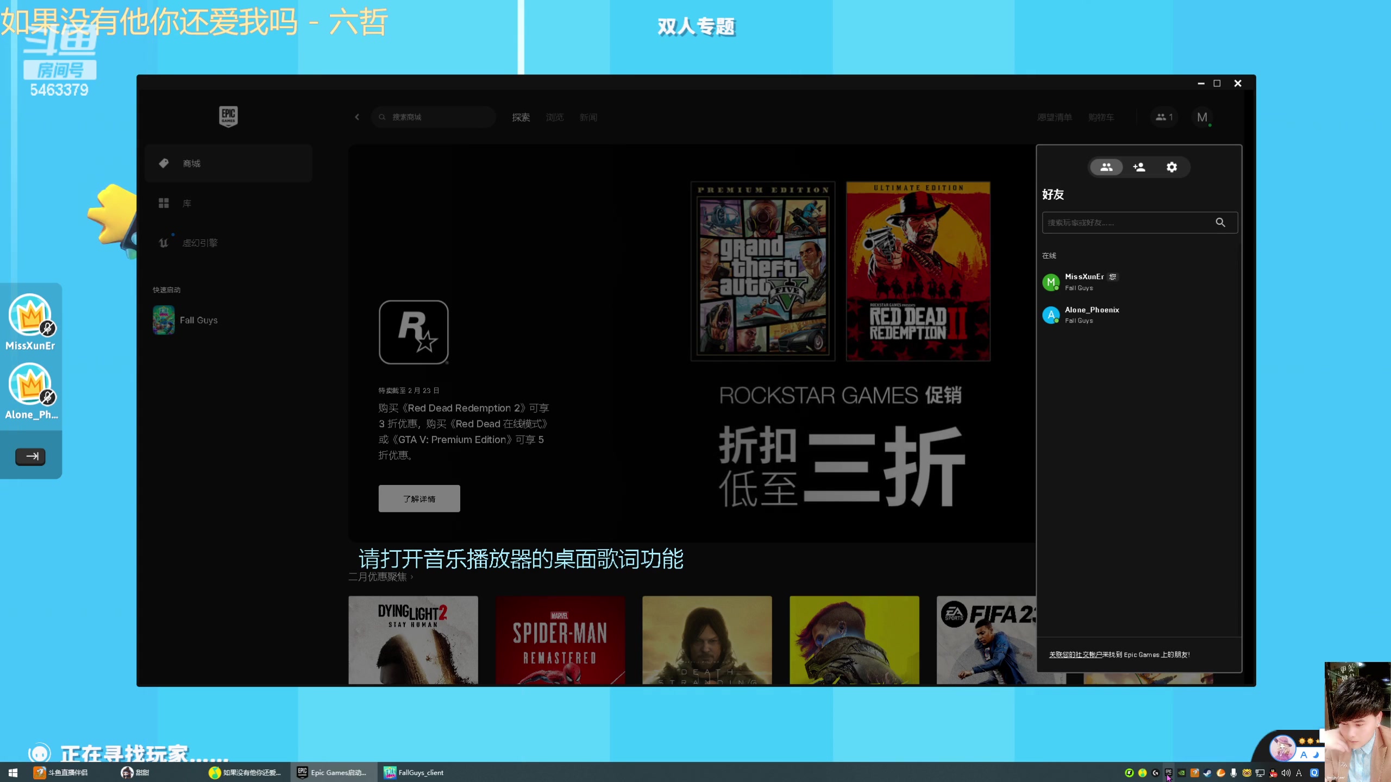Image resolution: width=1391 pixels, height=782 pixels.
Task: Select the friends list tab icon
Action: (x=1106, y=167)
